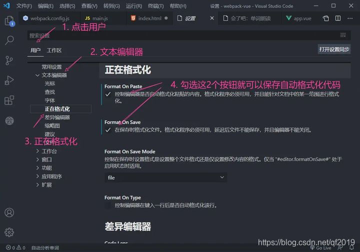The width and height of the screenshot is (360, 252).
Task: Open the Accounts menu icon
Action: (9, 212)
